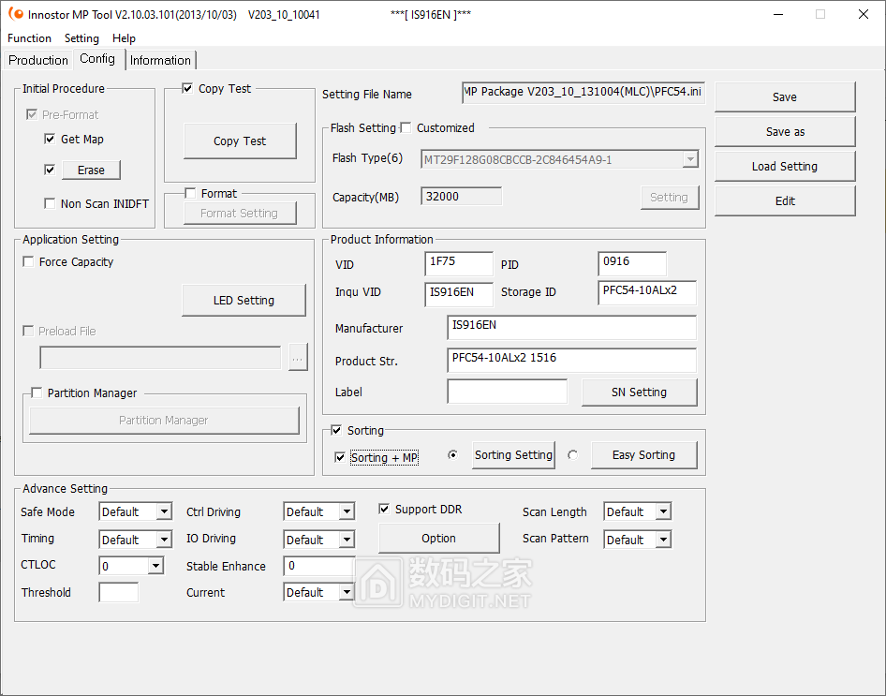Switch to the Production tab
This screenshot has height=696, width=886.
click(x=37, y=60)
